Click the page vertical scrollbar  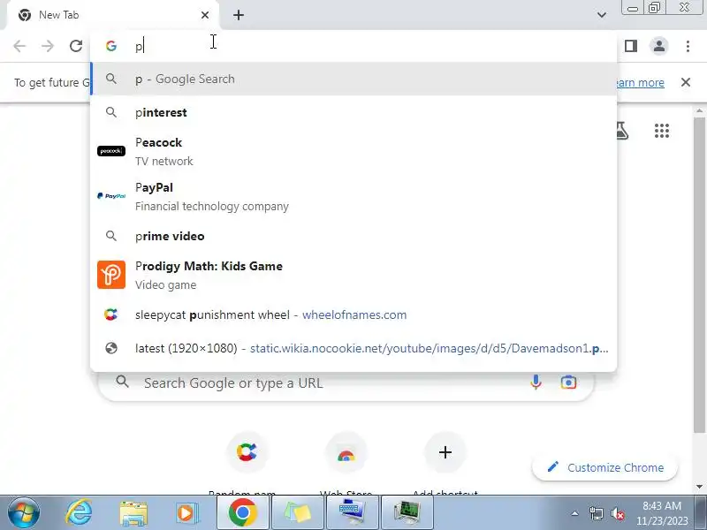(x=699, y=274)
